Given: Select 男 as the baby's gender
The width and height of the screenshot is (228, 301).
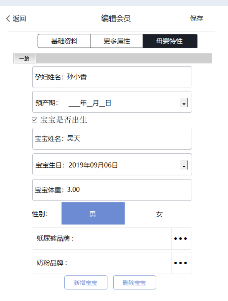Looking at the screenshot, I should click(x=93, y=213).
